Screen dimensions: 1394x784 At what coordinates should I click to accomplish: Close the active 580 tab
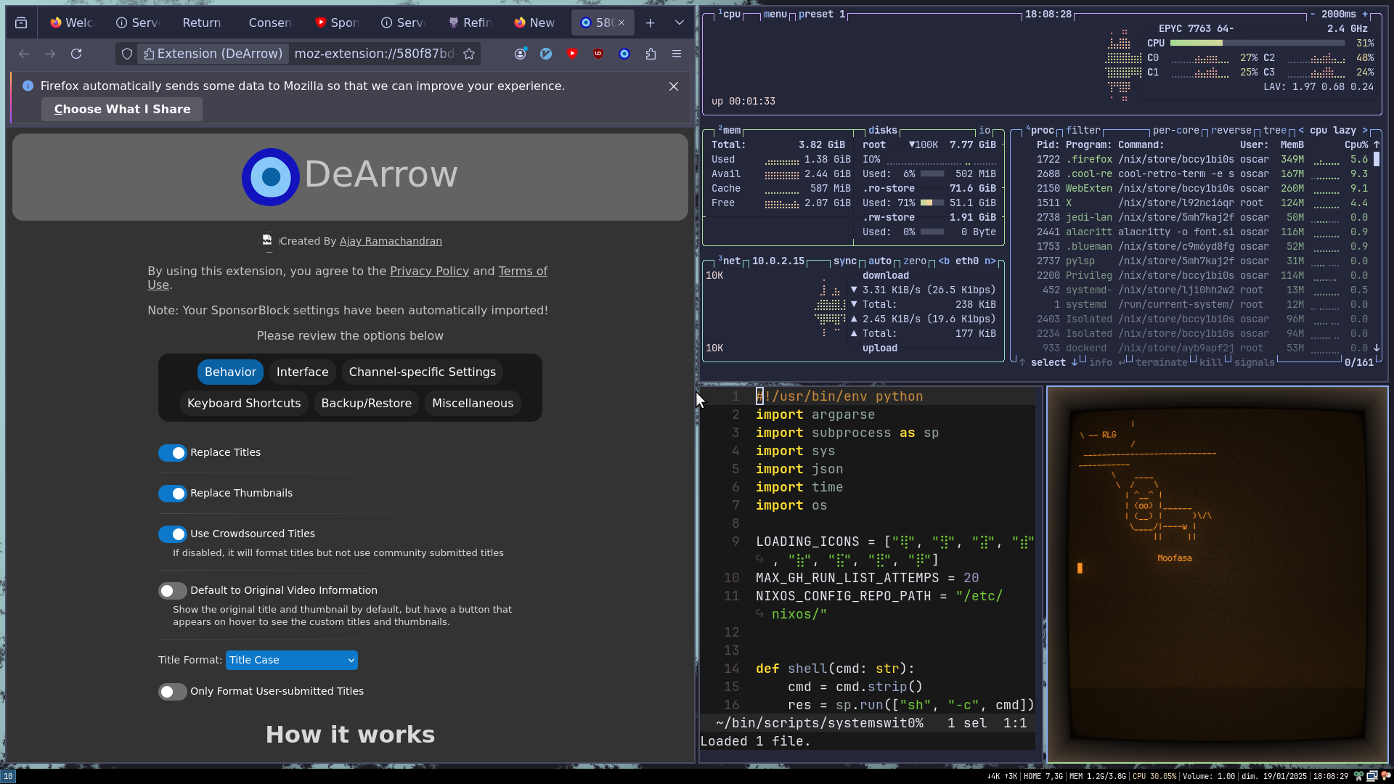click(x=621, y=23)
